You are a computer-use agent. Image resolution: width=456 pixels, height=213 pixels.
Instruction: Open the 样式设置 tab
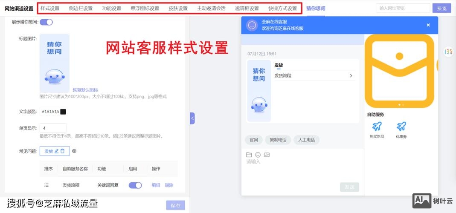50,9
